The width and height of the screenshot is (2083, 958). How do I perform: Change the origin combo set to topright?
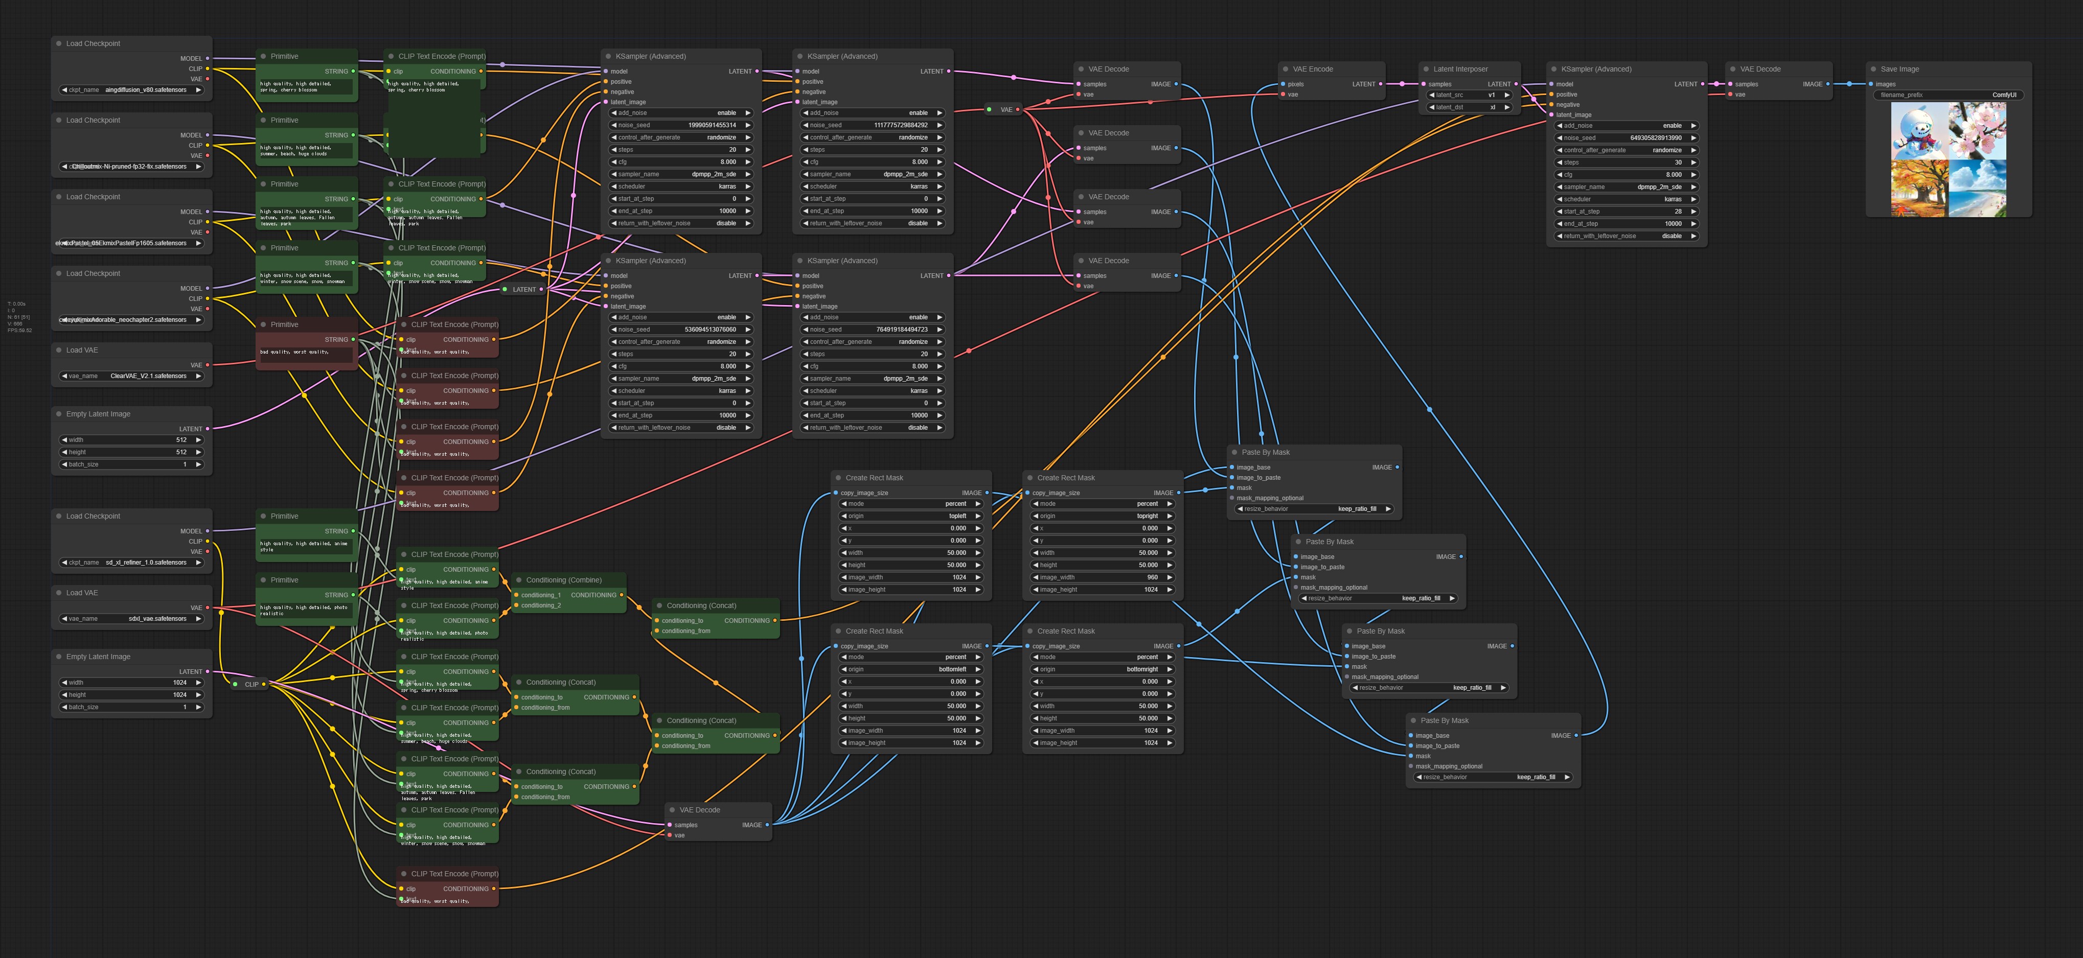[1102, 516]
